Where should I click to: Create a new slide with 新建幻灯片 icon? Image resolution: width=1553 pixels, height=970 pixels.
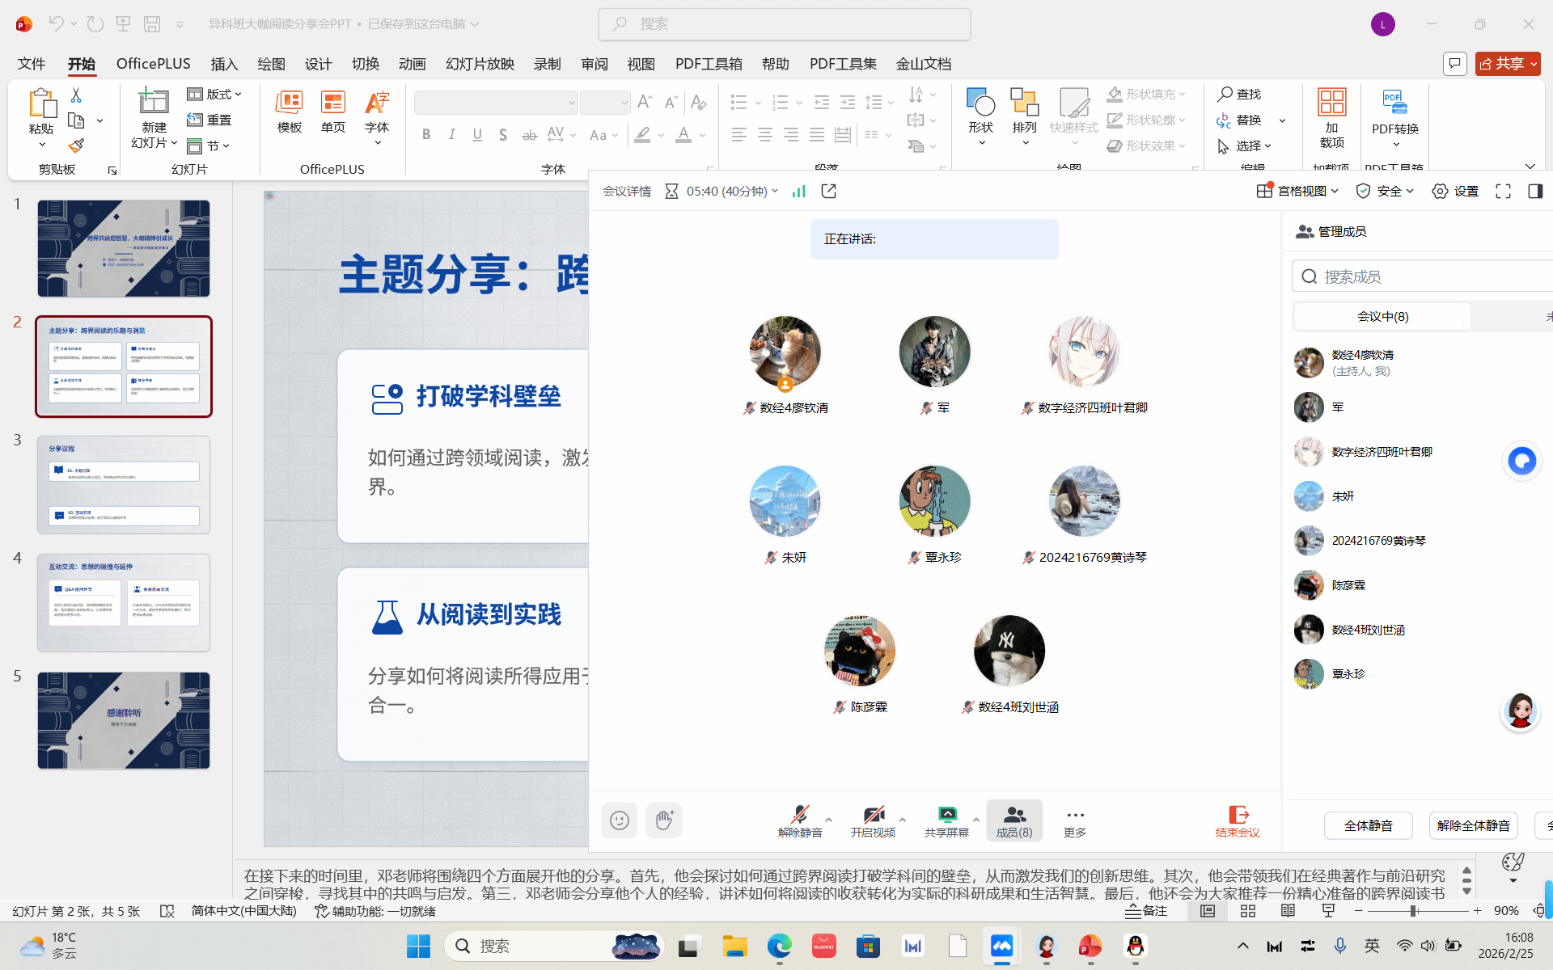point(154,102)
